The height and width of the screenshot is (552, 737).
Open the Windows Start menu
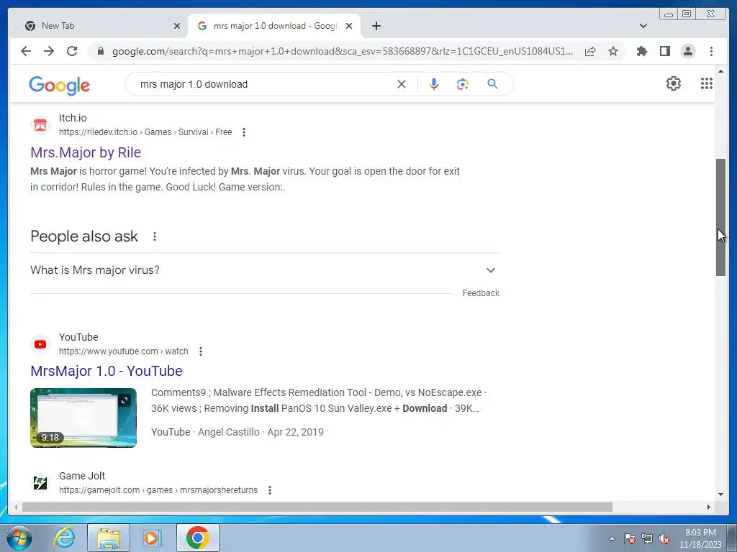click(19, 538)
